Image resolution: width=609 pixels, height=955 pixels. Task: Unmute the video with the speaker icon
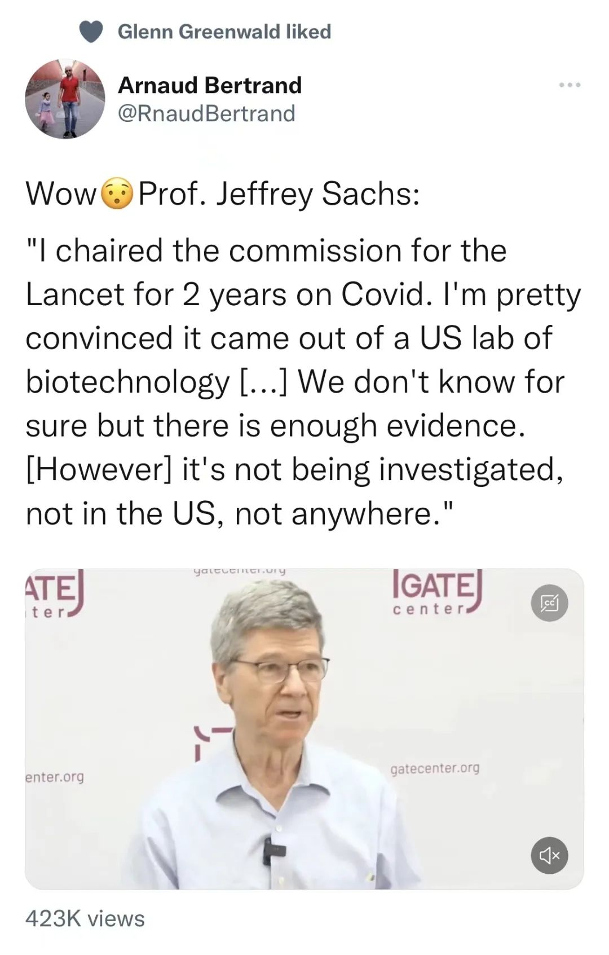coord(549,856)
